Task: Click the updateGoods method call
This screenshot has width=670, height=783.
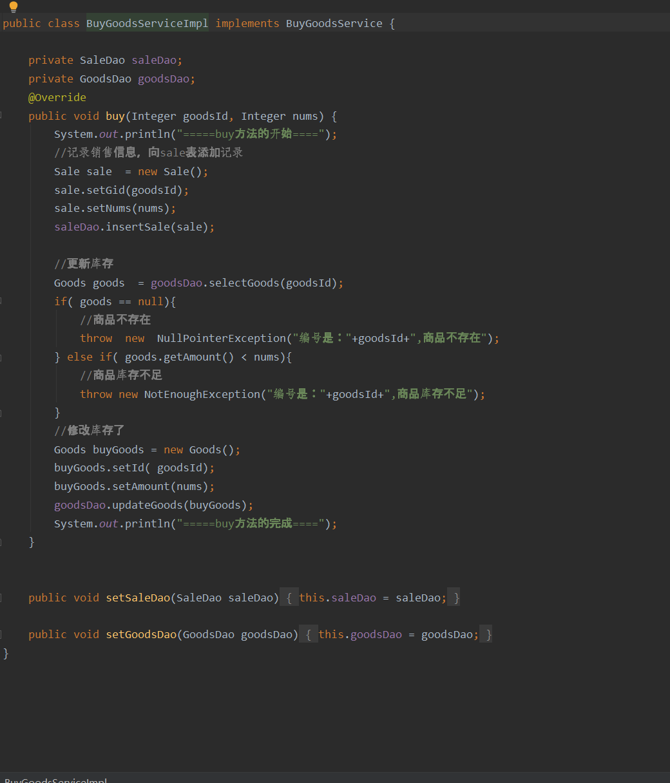Action: click(148, 505)
